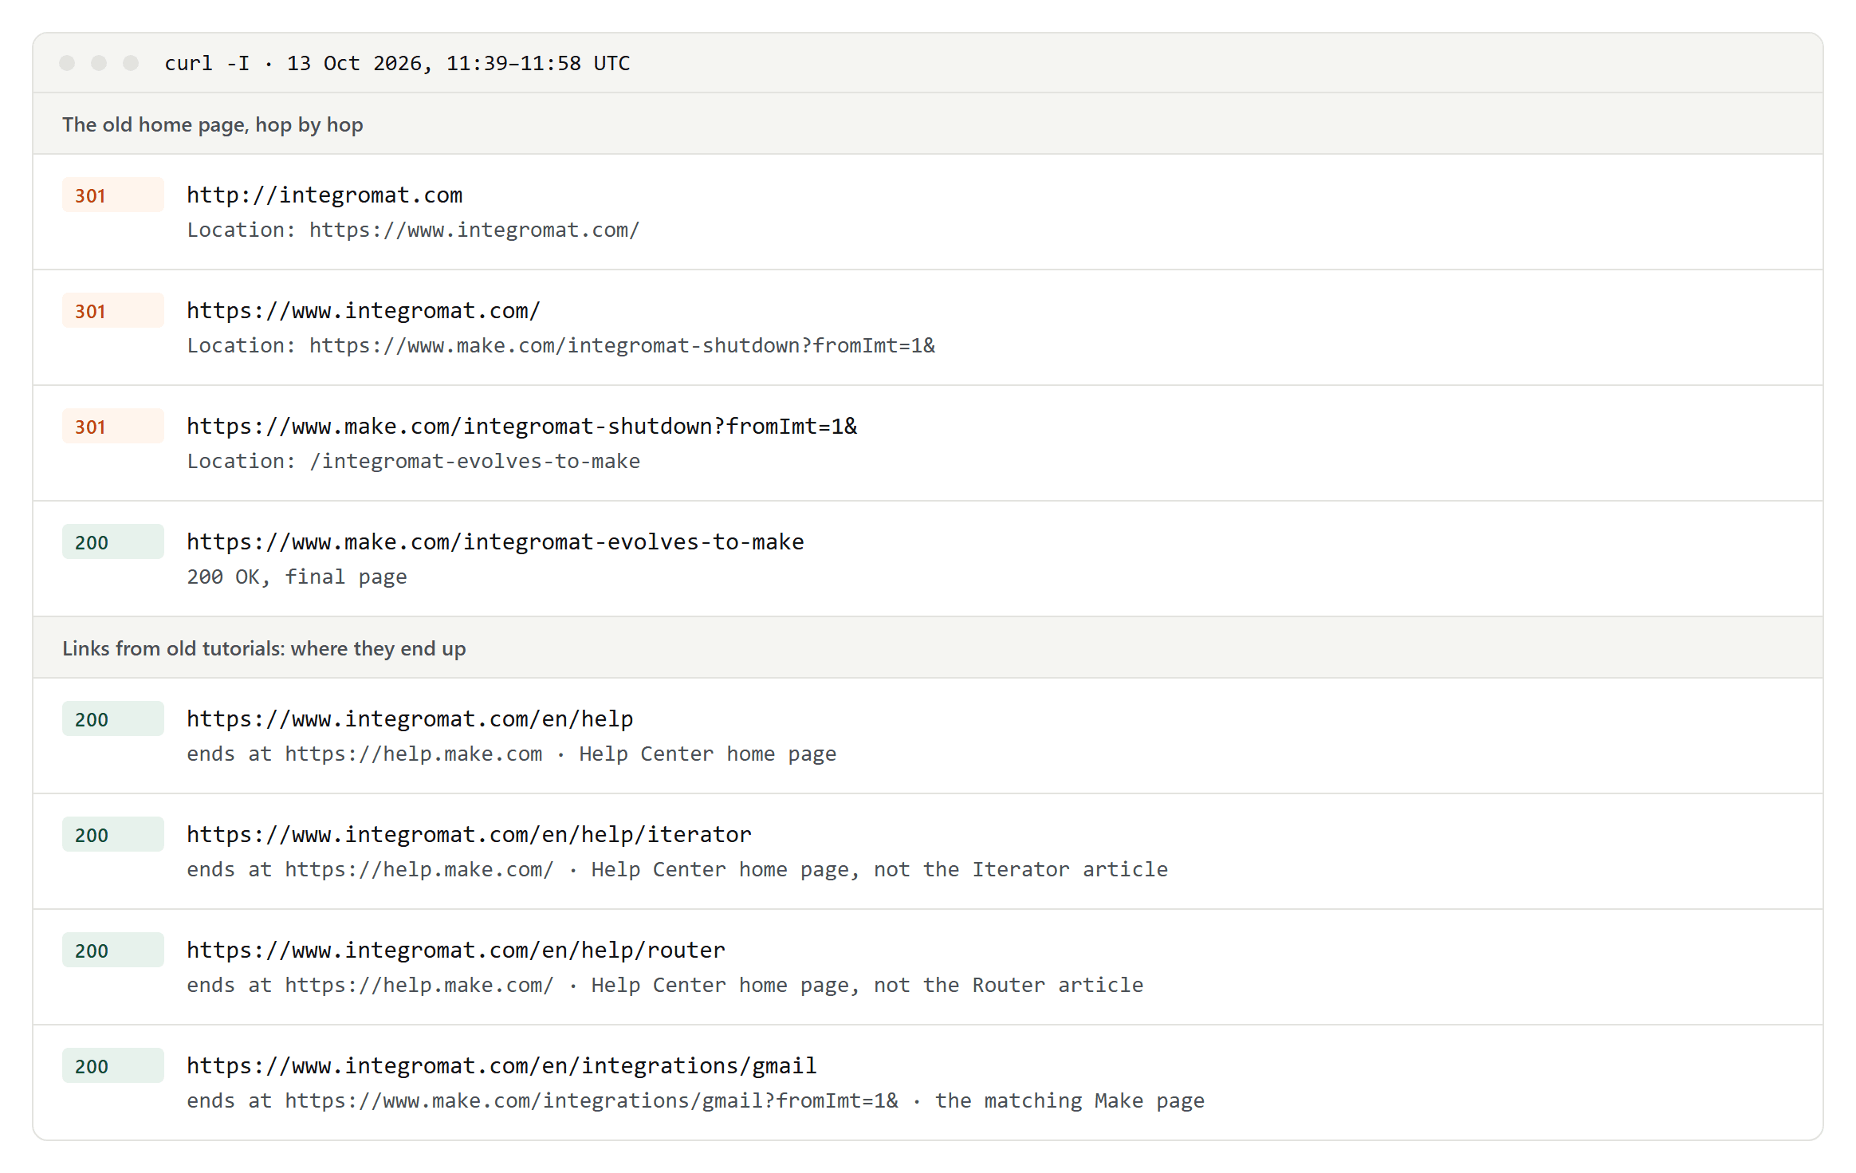Click the note ending 'not the Router article'
The image size is (1856, 1173).
click(665, 985)
